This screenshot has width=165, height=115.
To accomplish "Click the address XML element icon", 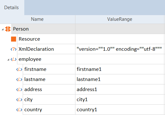I will 19,89.
